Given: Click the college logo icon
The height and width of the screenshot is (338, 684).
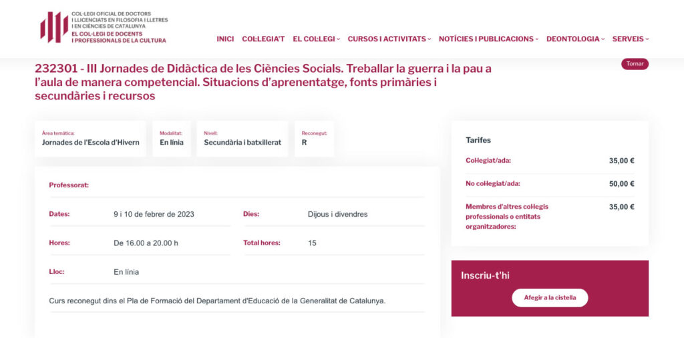Looking at the screenshot, I should [53, 27].
